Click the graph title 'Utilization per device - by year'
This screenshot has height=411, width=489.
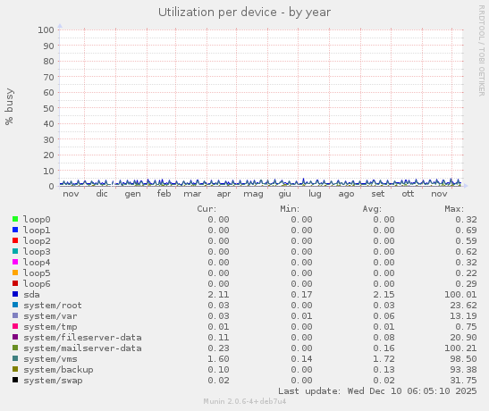click(244, 13)
